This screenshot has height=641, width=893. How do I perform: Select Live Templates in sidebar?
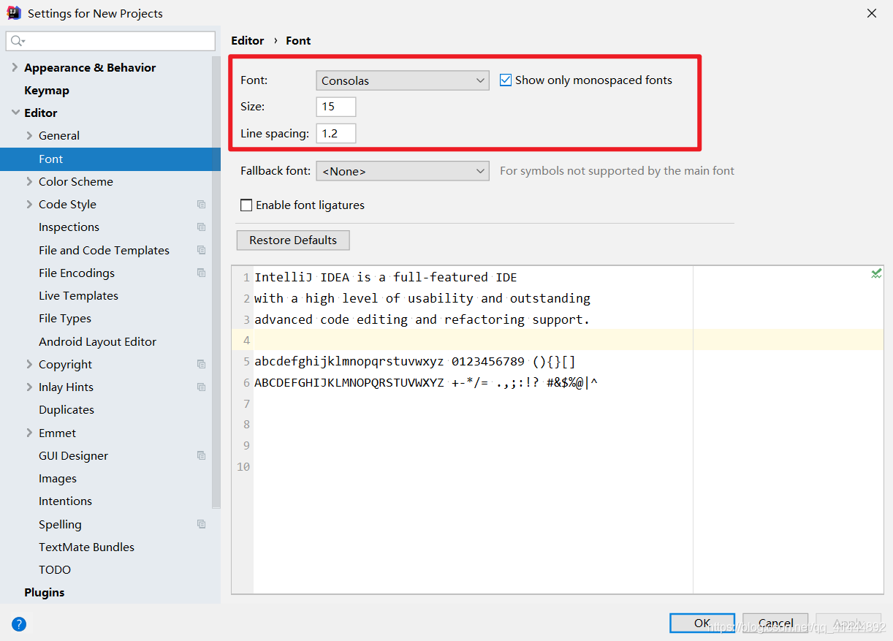(x=78, y=296)
